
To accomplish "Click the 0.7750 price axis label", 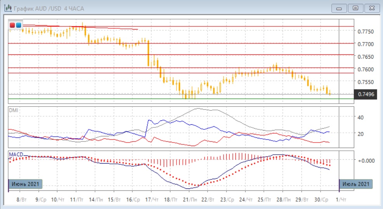I will coord(364,31).
